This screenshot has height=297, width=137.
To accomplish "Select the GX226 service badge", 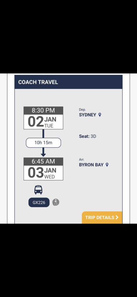I will pos(39,202).
